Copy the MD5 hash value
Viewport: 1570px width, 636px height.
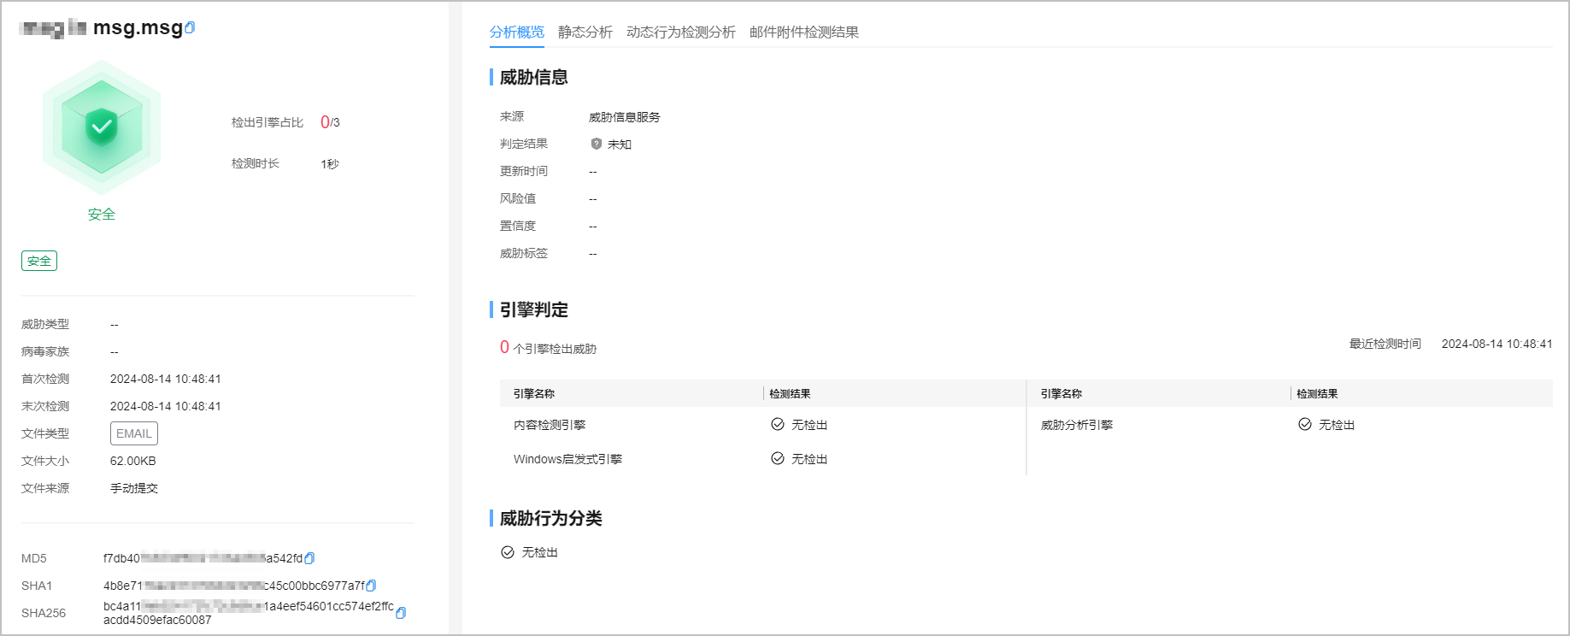[309, 558]
